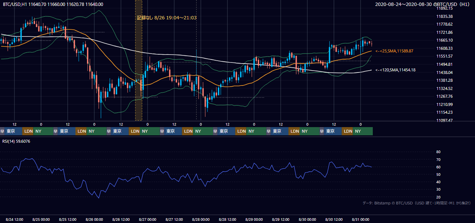
Task: Click price axis label 11267.76
Action: point(444,96)
